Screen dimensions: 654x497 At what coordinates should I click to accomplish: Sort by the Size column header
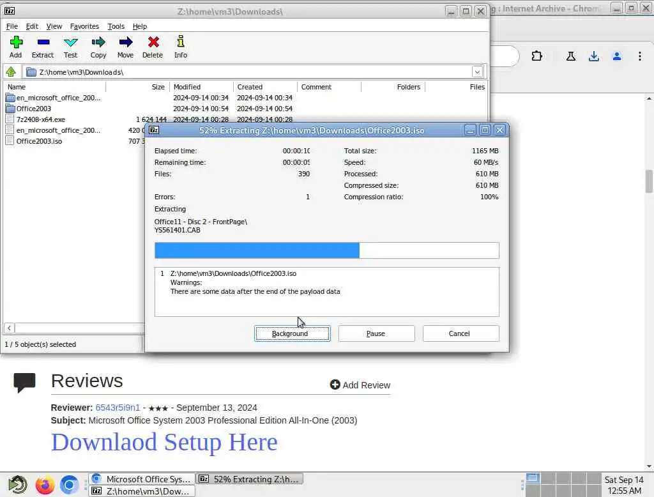[x=138, y=87]
